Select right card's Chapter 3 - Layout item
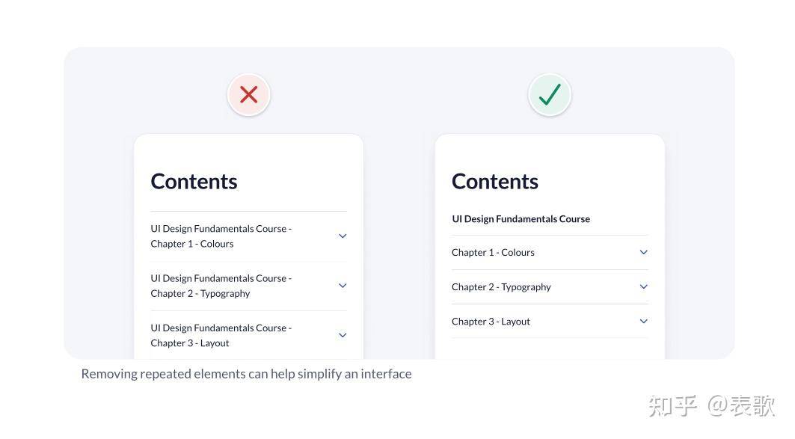This screenshot has height=439, width=795. point(550,322)
